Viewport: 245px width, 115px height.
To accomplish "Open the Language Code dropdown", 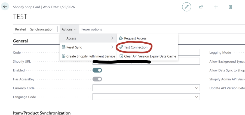I will (x=197, y=97).
